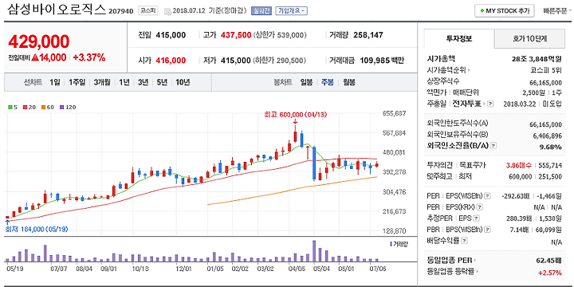Show 주봉 weekly candle chart
Screen dimensions: 574x287
[328, 82]
